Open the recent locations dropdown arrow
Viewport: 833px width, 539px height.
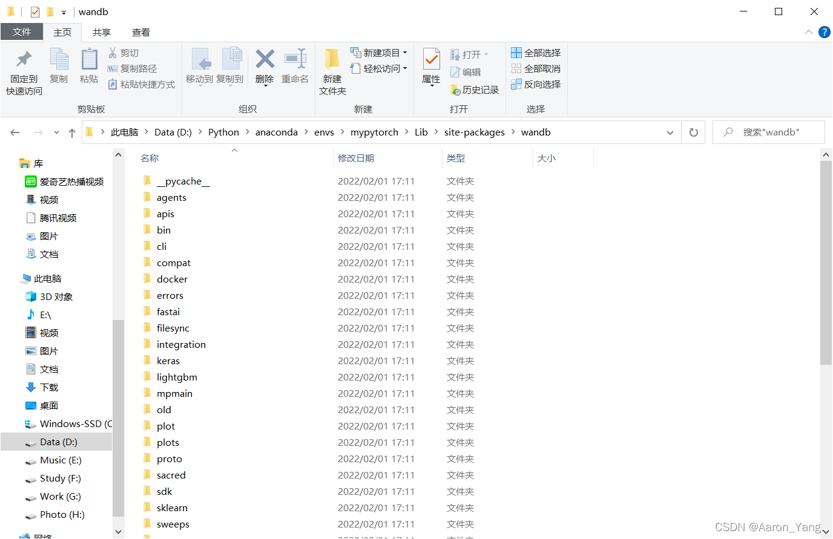tap(56, 132)
